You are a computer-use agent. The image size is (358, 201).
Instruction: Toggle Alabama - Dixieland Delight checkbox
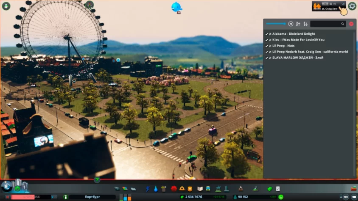tap(266, 34)
